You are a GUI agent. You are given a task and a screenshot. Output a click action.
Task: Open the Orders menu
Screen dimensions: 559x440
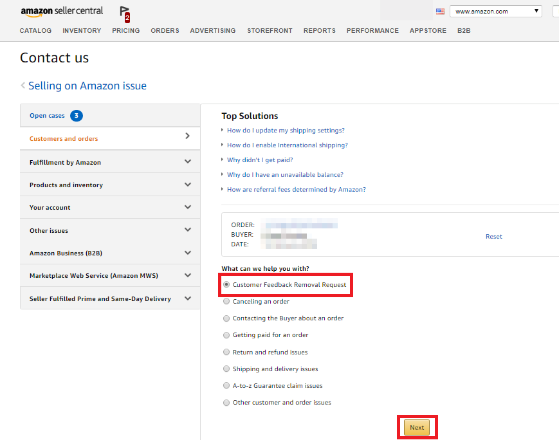point(165,31)
